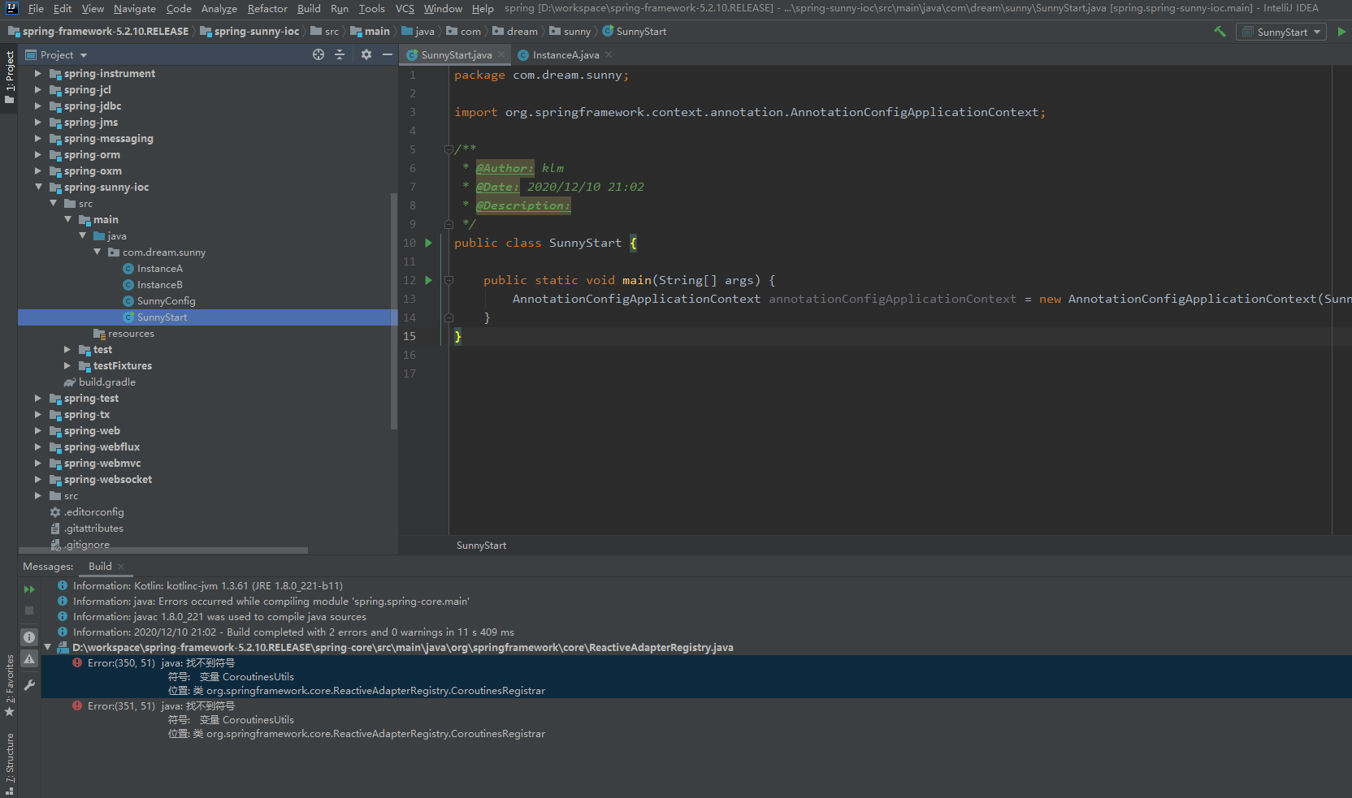Collapse the ReactiveAdapterRegistry.java error group
This screenshot has width=1352, height=798.
click(48, 647)
